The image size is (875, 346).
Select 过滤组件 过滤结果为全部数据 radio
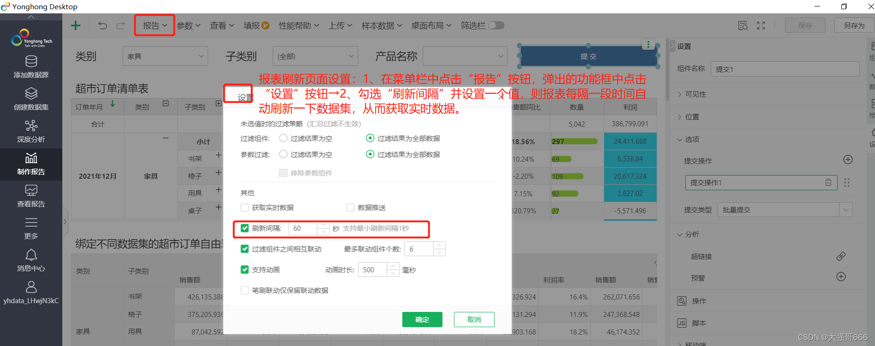pos(370,138)
